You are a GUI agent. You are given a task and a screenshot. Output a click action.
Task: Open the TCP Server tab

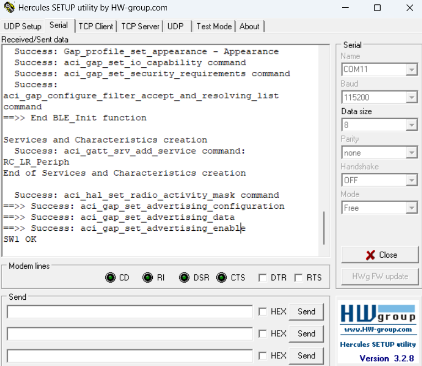click(140, 26)
